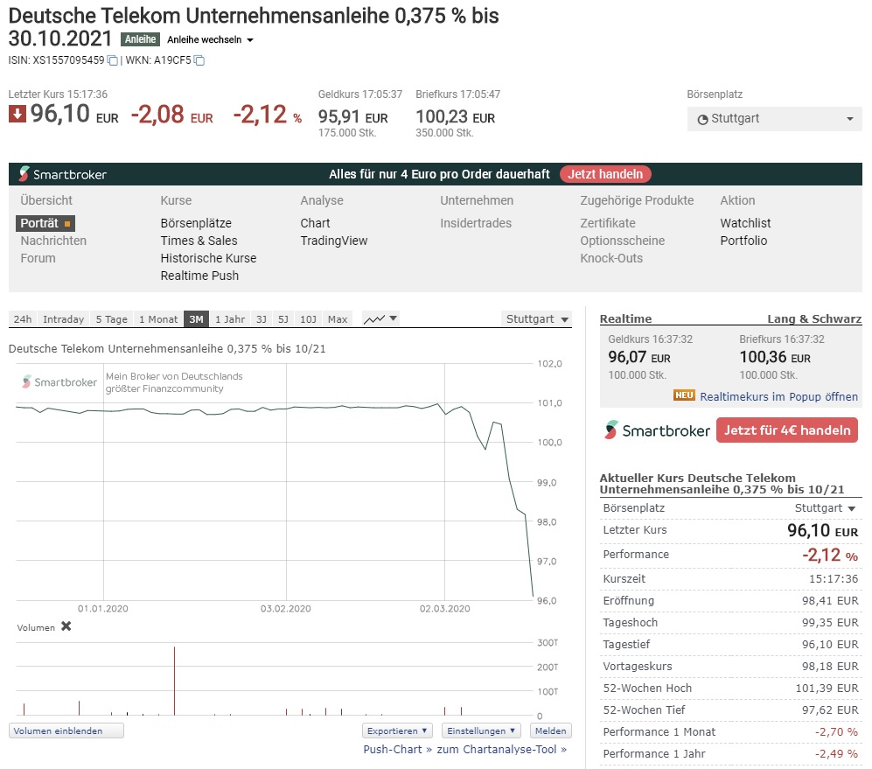This screenshot has height=769, width=872.
Task: Toggle the Volumen einblenden button
Action: pyautogui.click(x=66, y=731)
